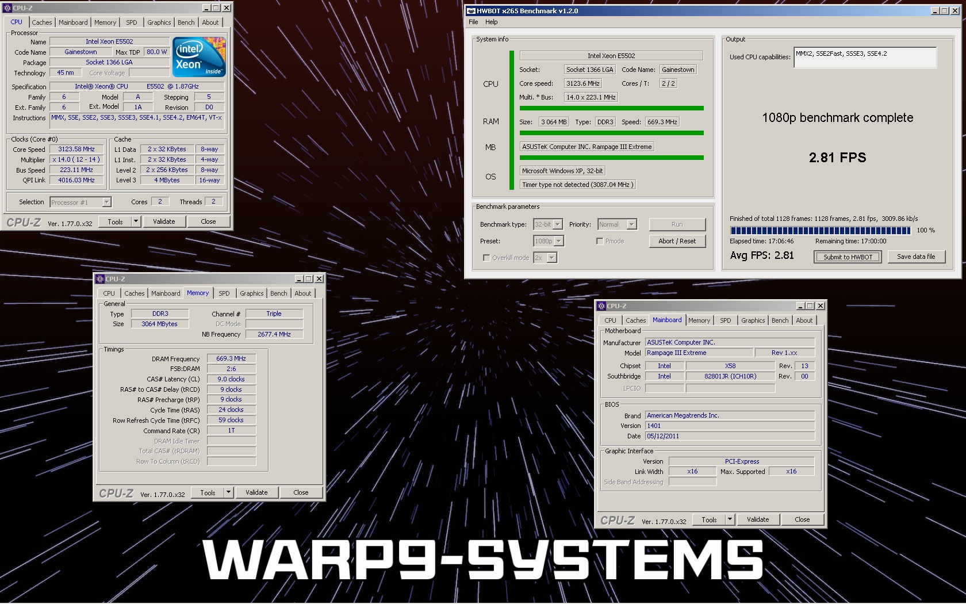Click the Southbridge 82801JR (ICH10R) field
Screen dimensions: 966x604
click(730, 376)
